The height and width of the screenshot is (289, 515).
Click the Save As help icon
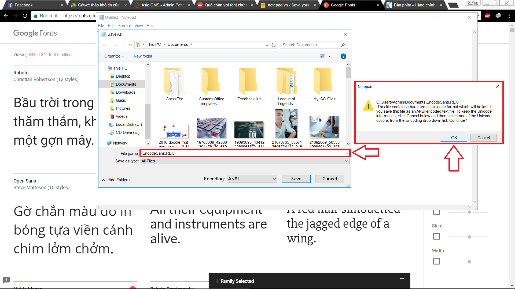343,56
